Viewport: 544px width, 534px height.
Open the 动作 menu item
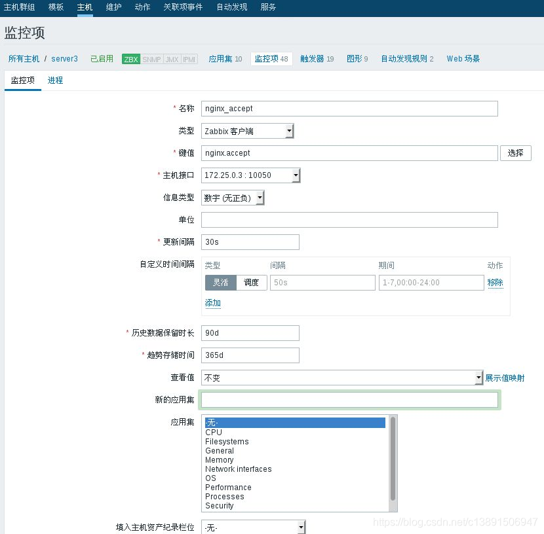[142, 7]
